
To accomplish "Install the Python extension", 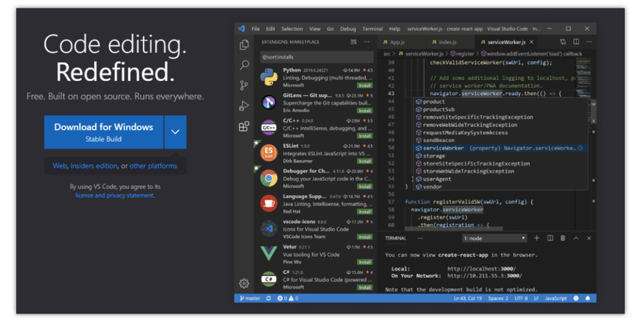I will [x=364, y=85].
